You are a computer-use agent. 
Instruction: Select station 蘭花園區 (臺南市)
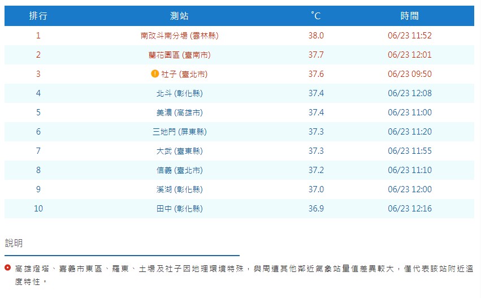179,55
